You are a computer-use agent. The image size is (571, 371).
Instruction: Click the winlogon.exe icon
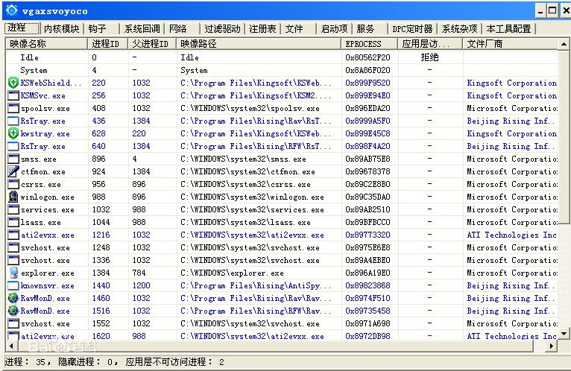coord(13,197)
